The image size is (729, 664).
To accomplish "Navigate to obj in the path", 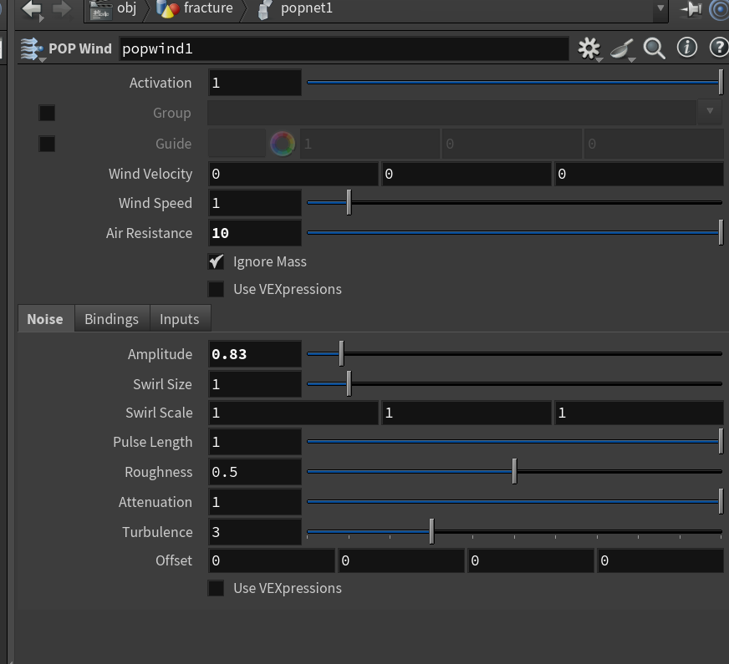I will (126, 8).
